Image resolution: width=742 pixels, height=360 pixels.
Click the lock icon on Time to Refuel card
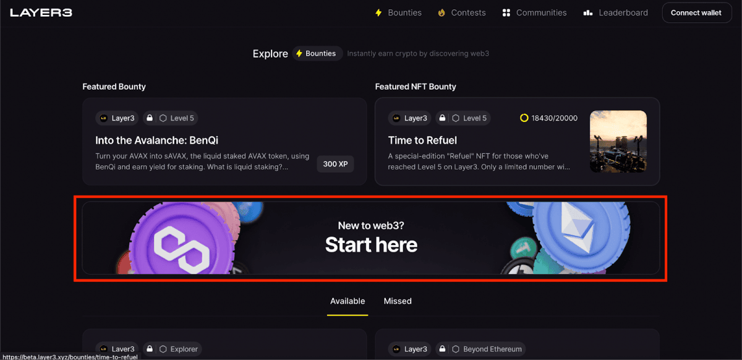441,118
